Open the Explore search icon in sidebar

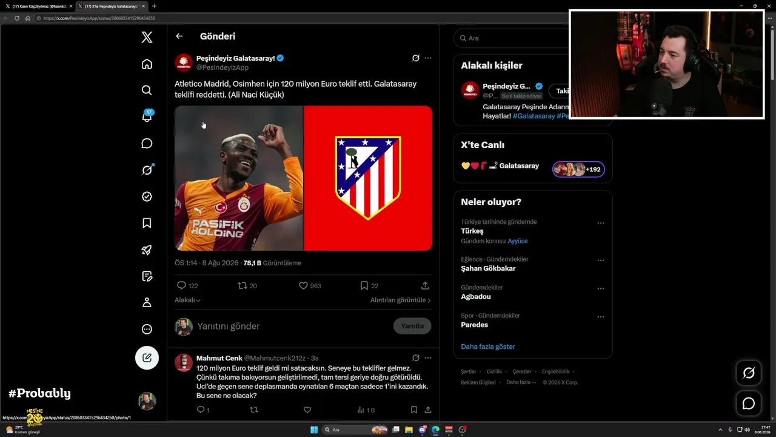click(x=147, y=90)
